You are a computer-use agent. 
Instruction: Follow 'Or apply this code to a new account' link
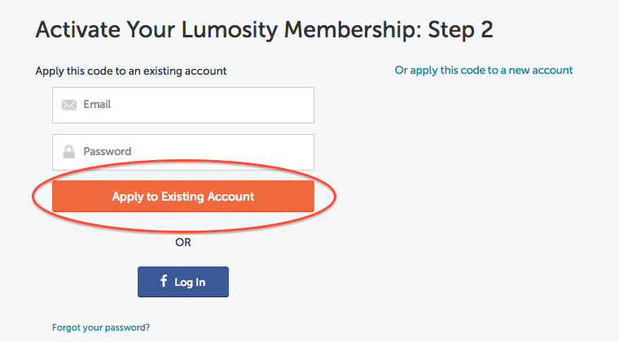(x=484, y=70)
